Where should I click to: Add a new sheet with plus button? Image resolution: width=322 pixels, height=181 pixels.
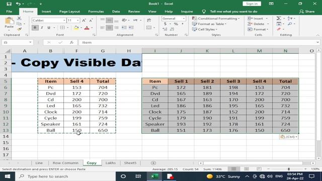pos(153,163)
